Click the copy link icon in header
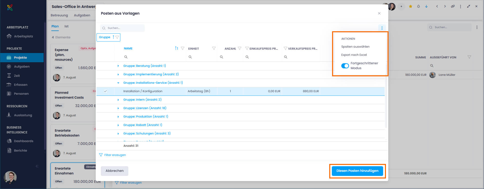This screenshot has width=484, height=189. point(453,6)
